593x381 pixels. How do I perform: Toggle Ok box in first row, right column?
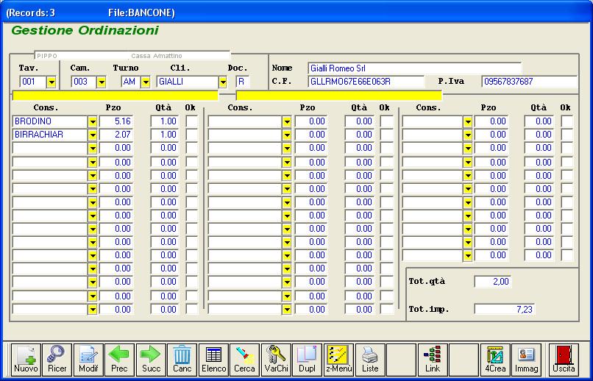point(567,121)
